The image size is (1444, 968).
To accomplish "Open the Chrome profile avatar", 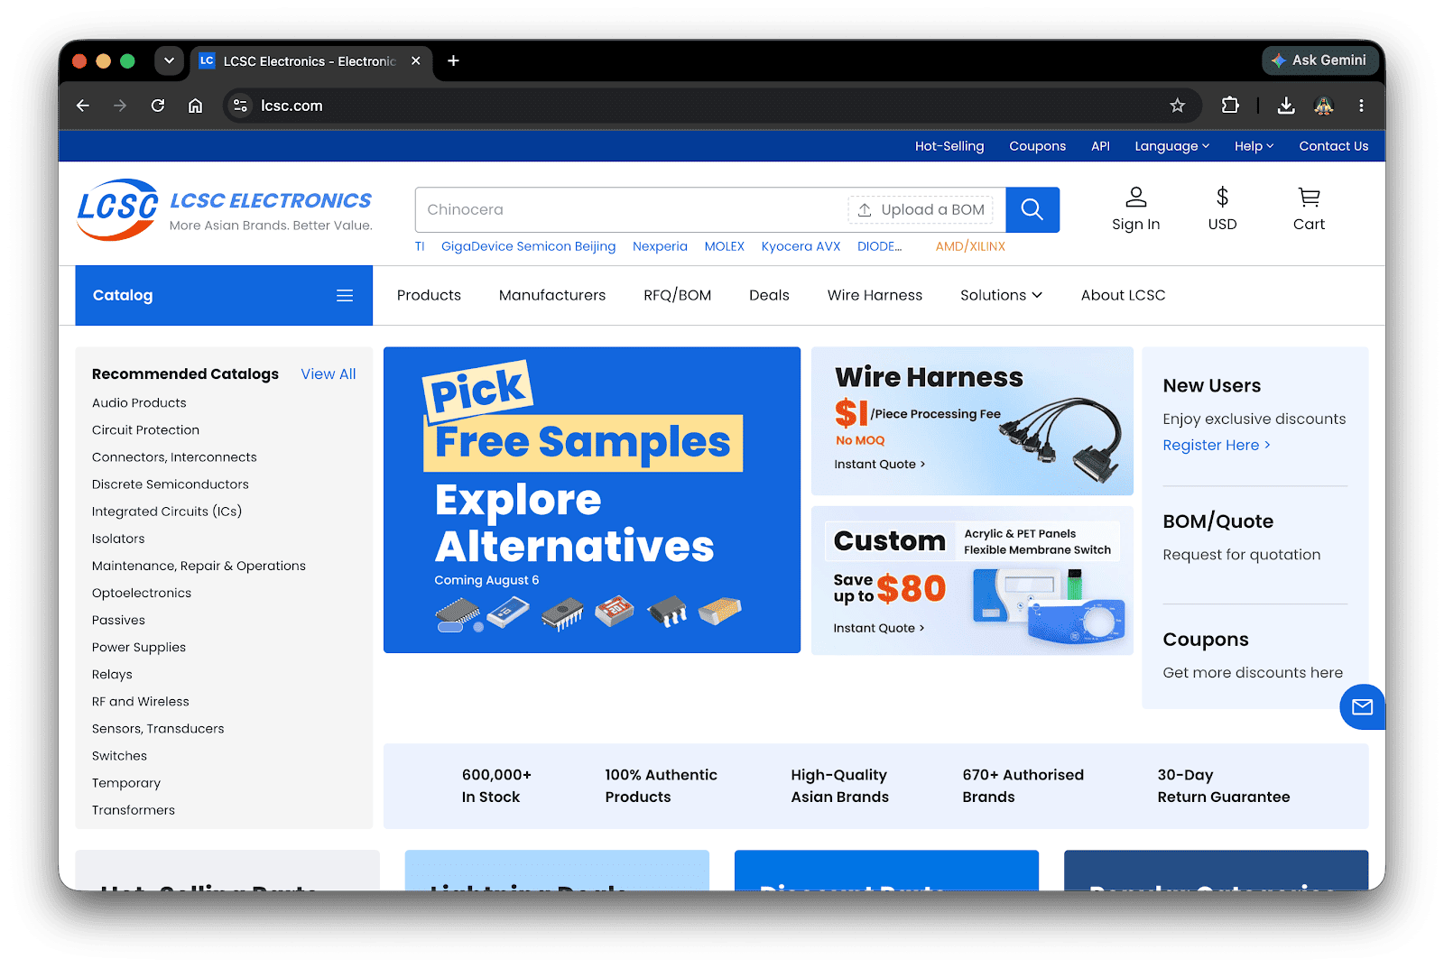I will [1324, 106].
